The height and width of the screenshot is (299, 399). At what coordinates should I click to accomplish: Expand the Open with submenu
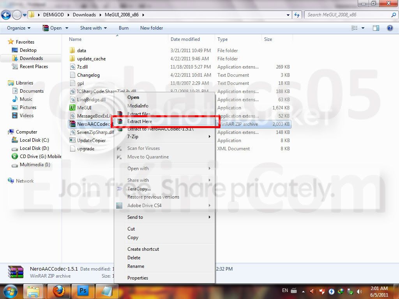[x=164, y=168]
